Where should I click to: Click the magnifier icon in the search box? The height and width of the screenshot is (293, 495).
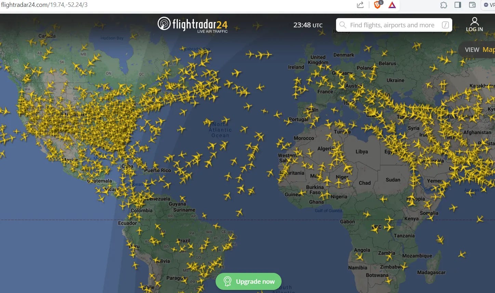pyautogui.click(x=343, y=25)
